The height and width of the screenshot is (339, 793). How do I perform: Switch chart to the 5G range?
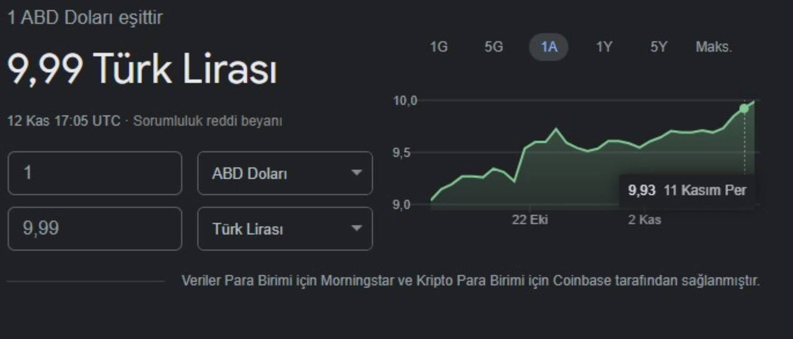494,47
